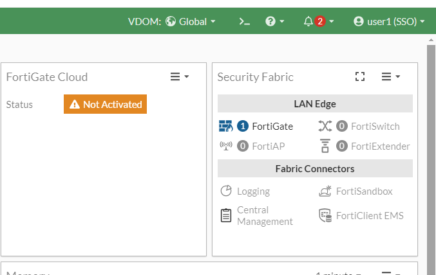Click the Central Management clipboard icon
Image resolution: width=436 pixels, height=275 pixels.
click(226, 215)
